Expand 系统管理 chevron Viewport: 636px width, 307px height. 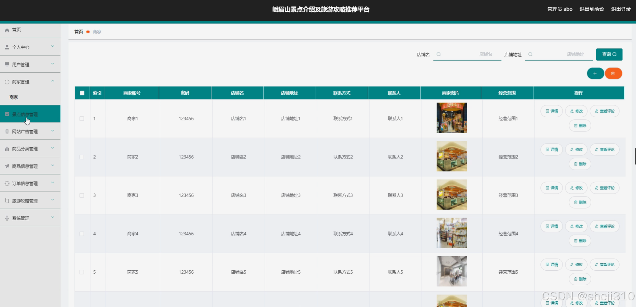(52, 217)
